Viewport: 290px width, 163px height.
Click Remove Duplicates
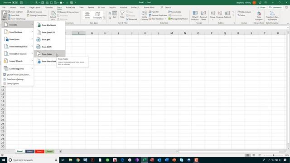(158, 15)
